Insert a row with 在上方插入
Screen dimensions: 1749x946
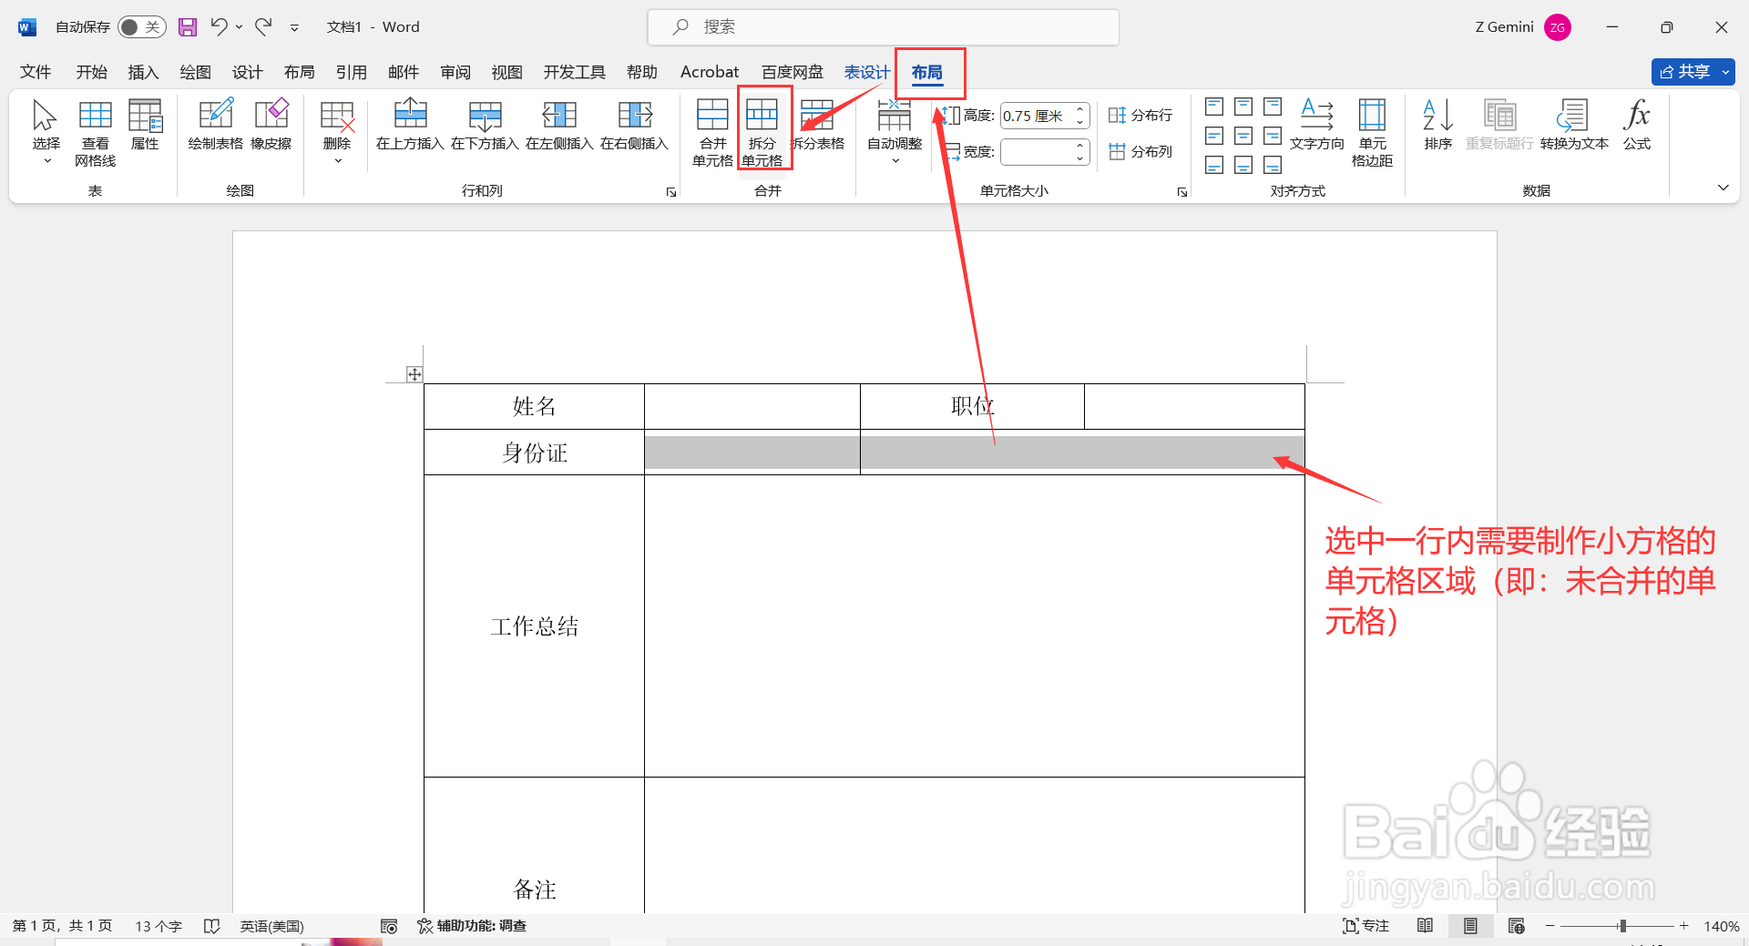click(410, 127)
